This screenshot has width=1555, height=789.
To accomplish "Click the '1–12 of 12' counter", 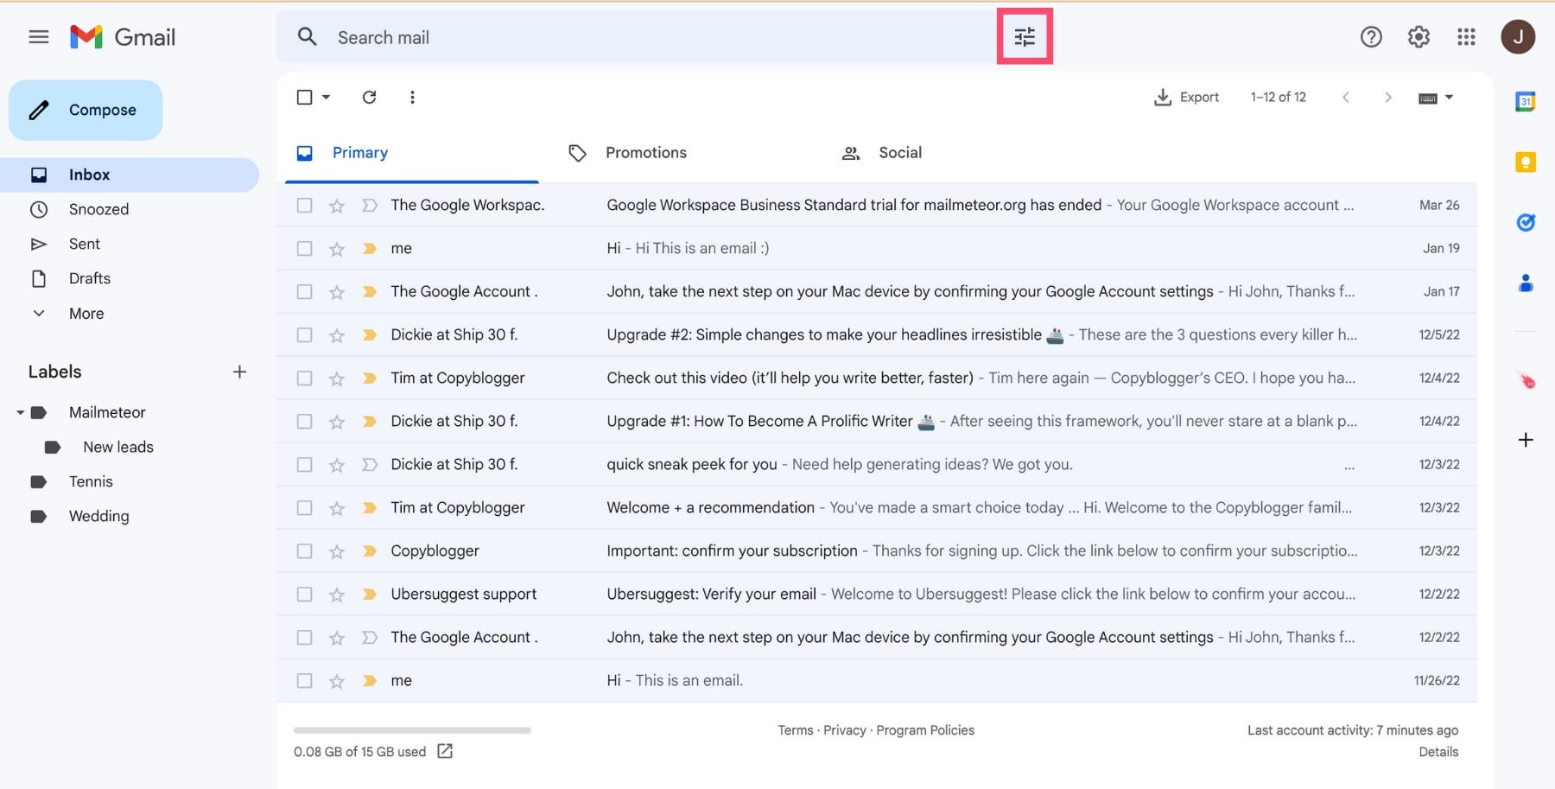I will 1278,97.
